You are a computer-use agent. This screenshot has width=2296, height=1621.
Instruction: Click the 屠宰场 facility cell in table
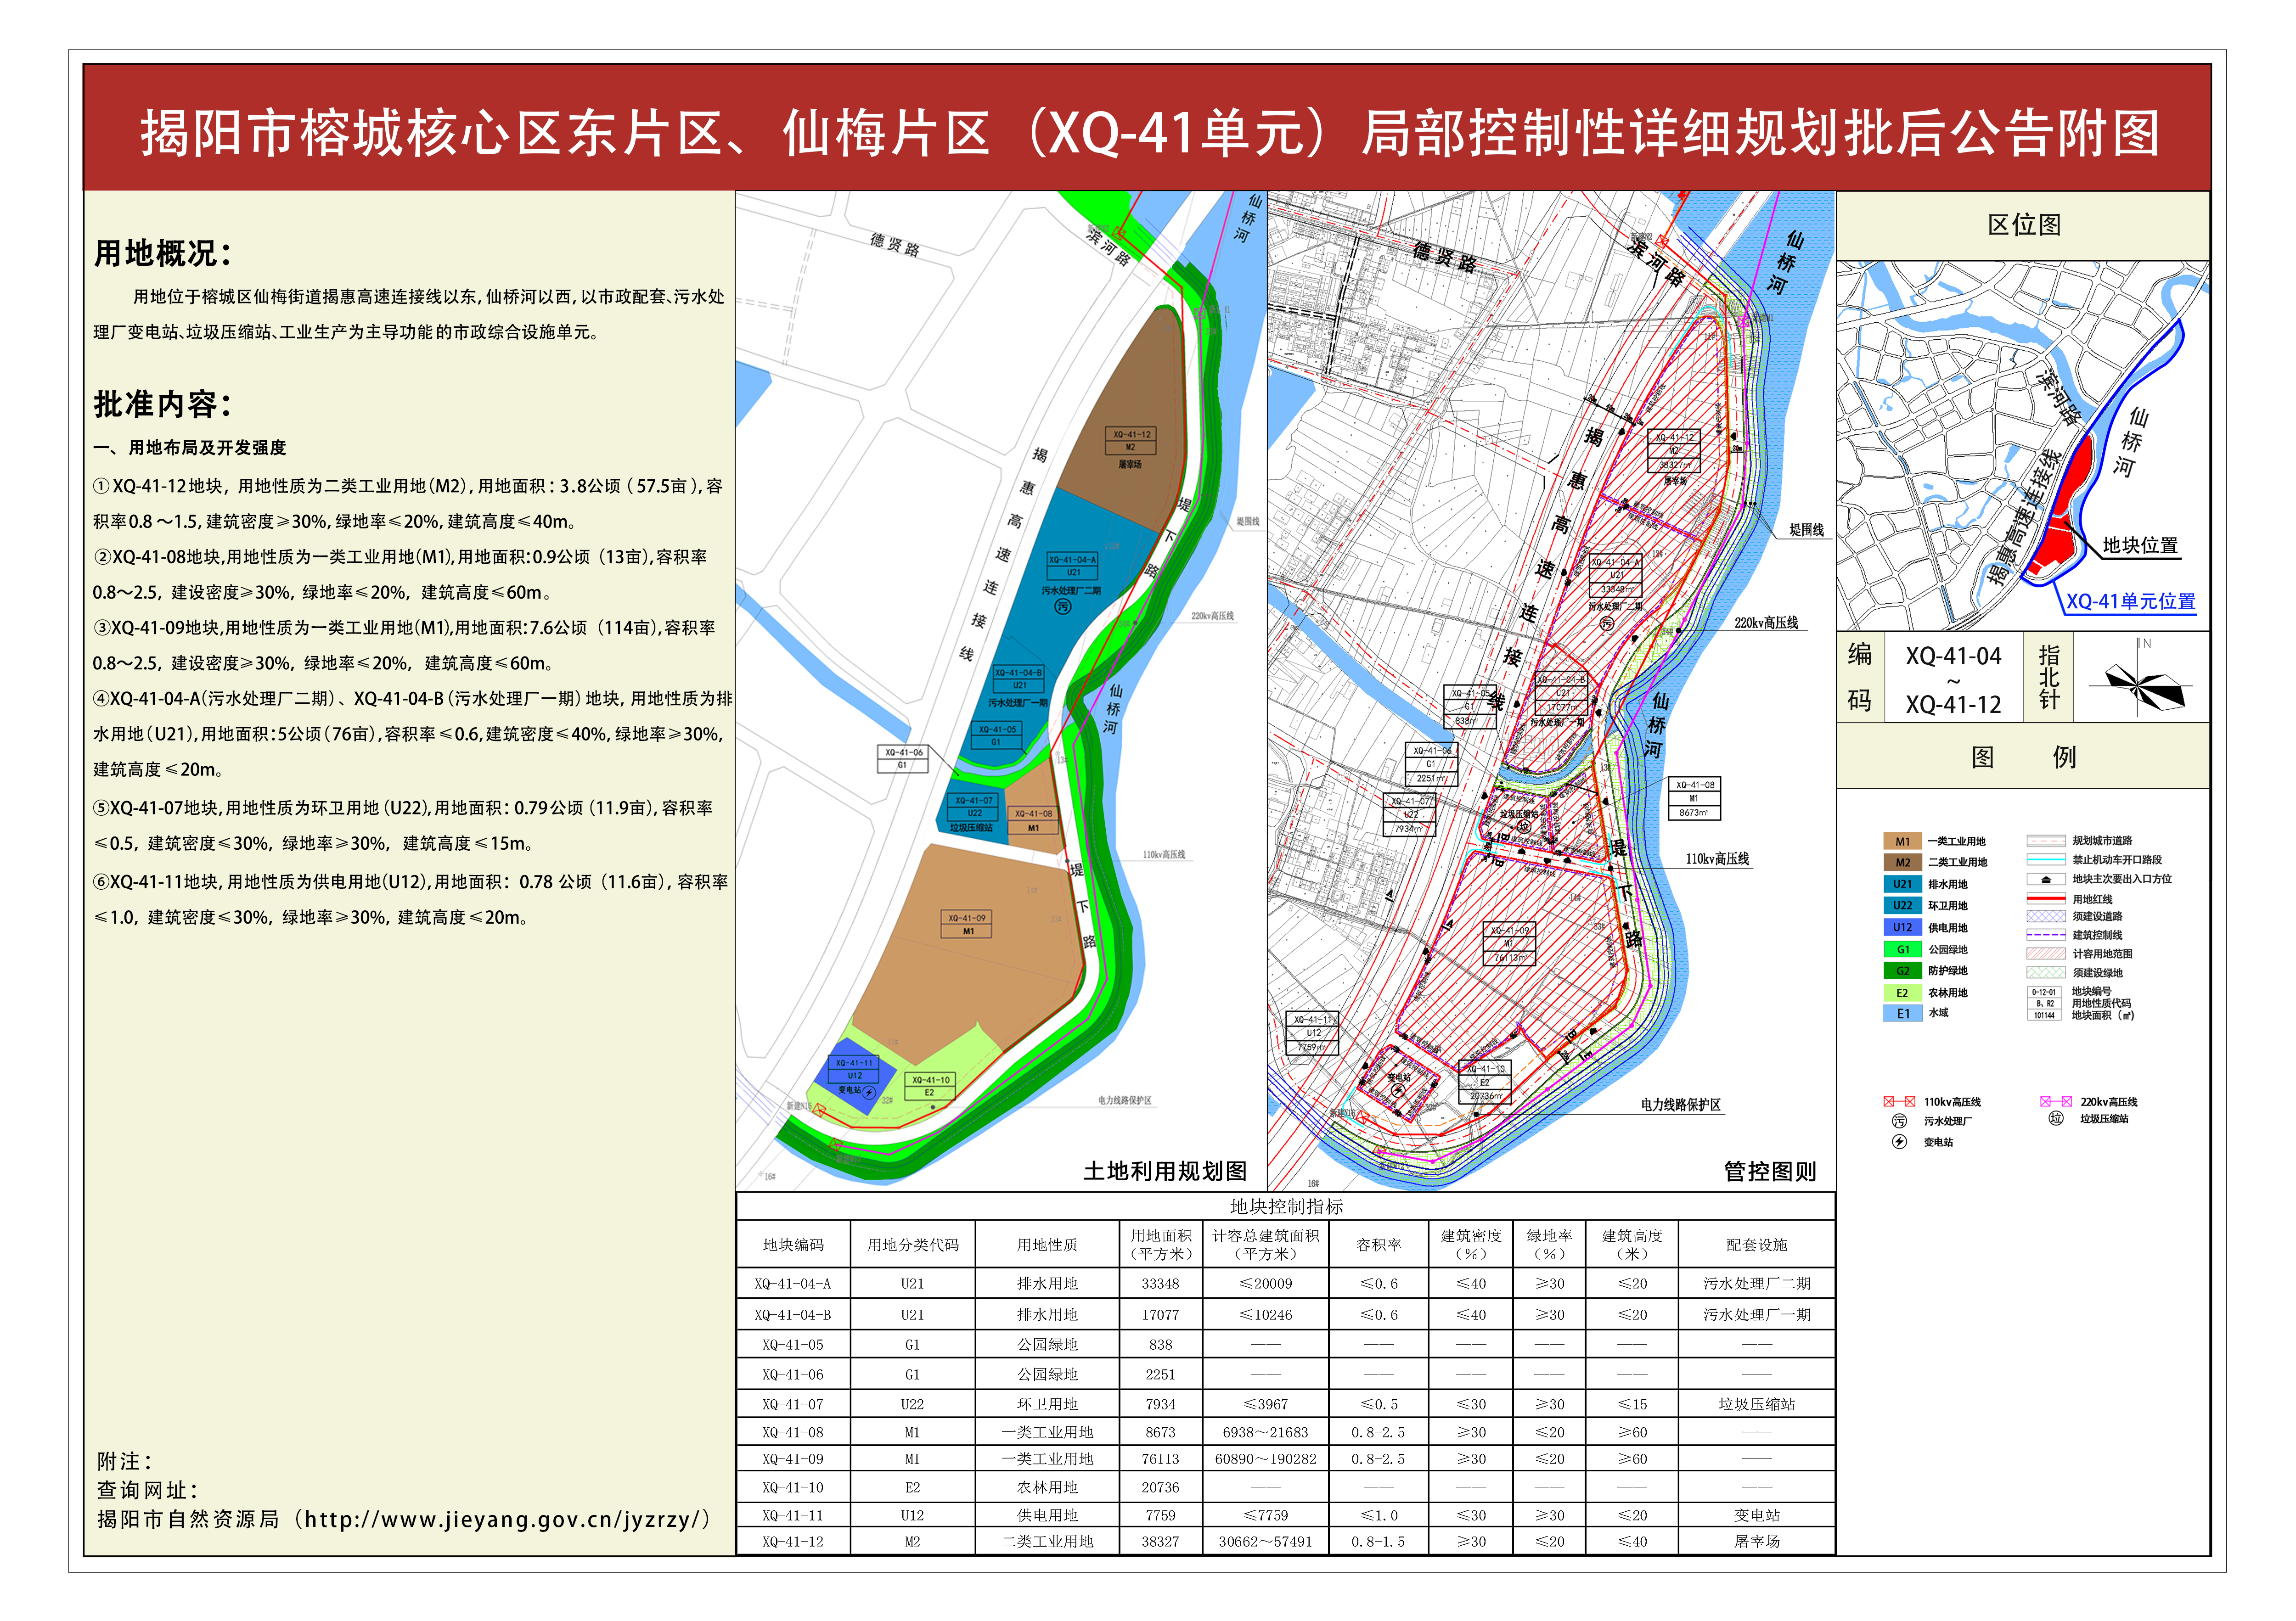pyautogui.click(x=1756, y=1541)
